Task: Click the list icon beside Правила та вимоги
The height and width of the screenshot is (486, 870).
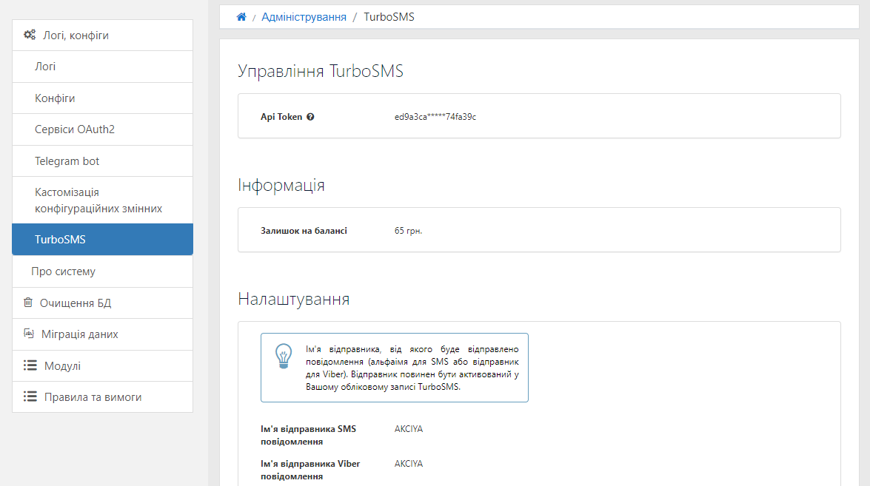Action: point(30,396)
